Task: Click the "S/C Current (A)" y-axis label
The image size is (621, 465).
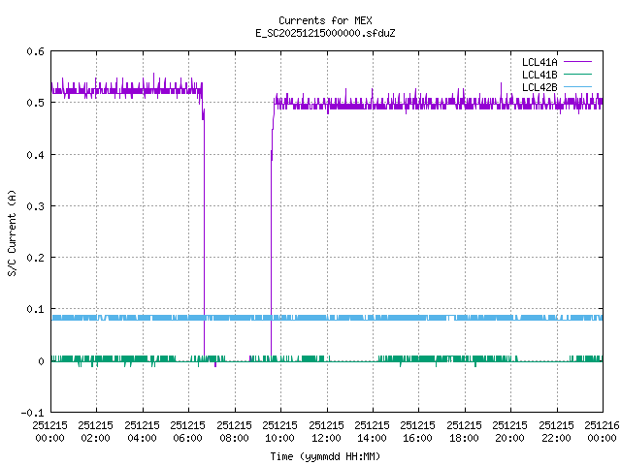Action: click(12, 232)
